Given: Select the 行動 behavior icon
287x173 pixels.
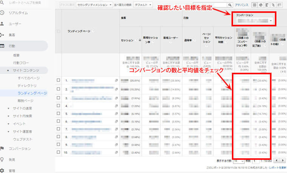Looking at the screenshot, I should (2, 46).
